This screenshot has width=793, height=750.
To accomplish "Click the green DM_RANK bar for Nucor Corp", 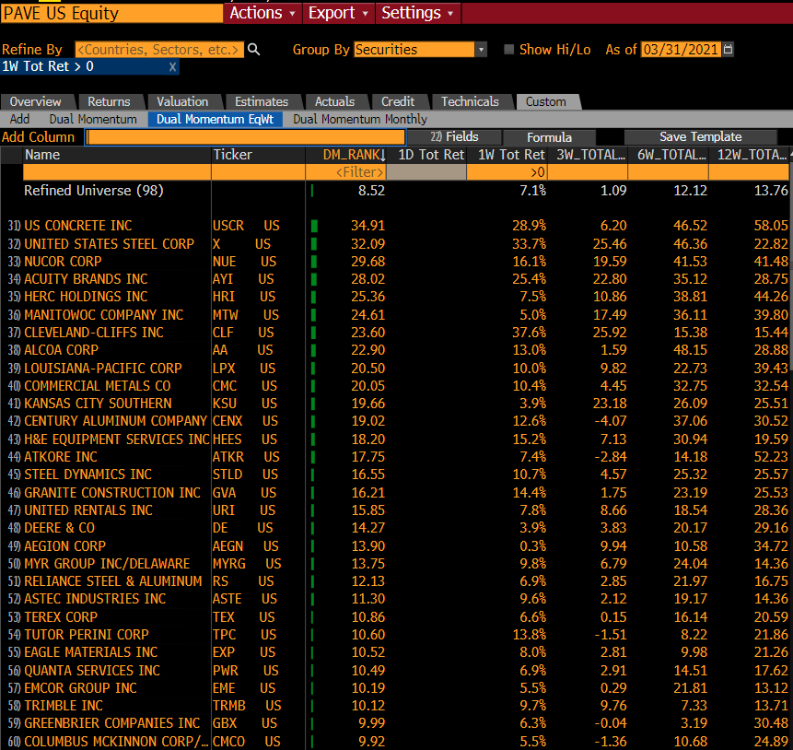I will 314,262.
